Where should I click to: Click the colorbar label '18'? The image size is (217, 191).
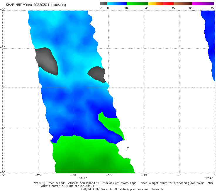[126, 8]
